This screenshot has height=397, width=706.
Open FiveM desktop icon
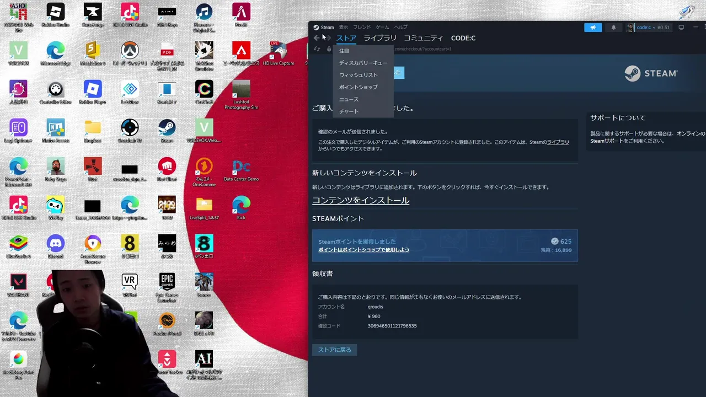point(241,16)
